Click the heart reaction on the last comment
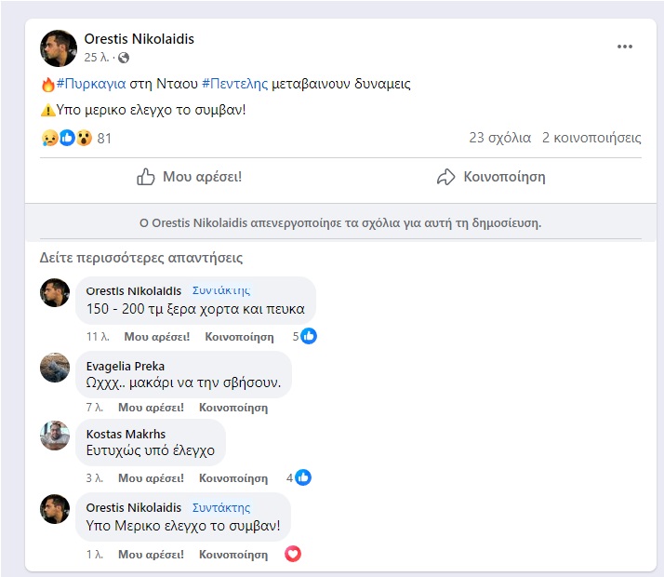Screen dimensions: 664x577 pos(293,554)
